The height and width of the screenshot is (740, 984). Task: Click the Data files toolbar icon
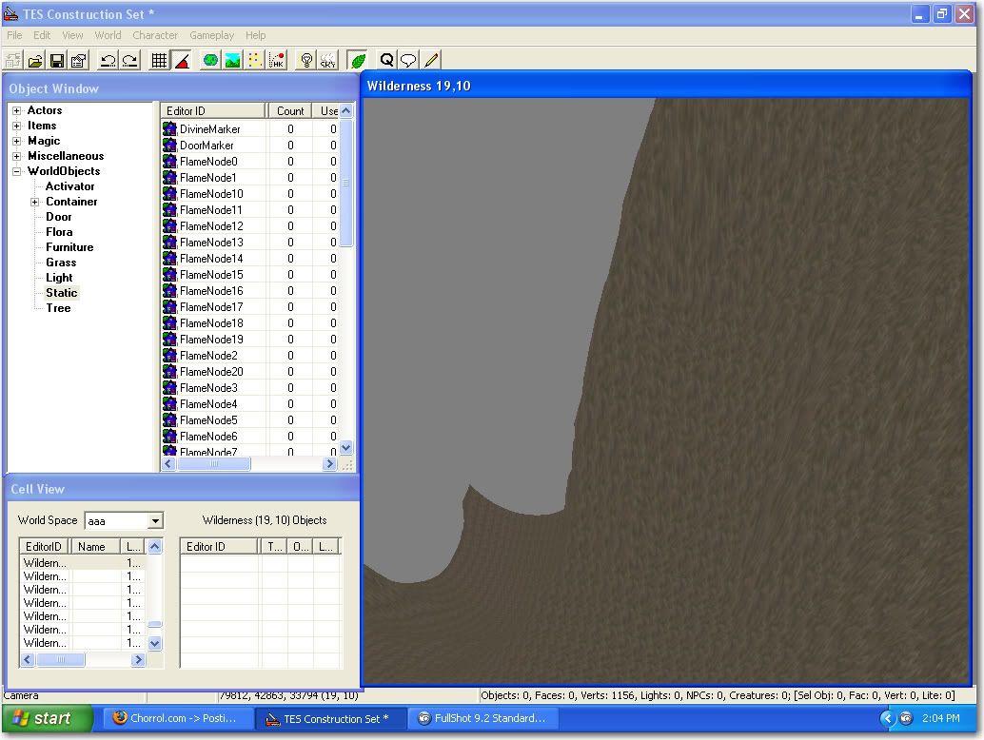13,60
